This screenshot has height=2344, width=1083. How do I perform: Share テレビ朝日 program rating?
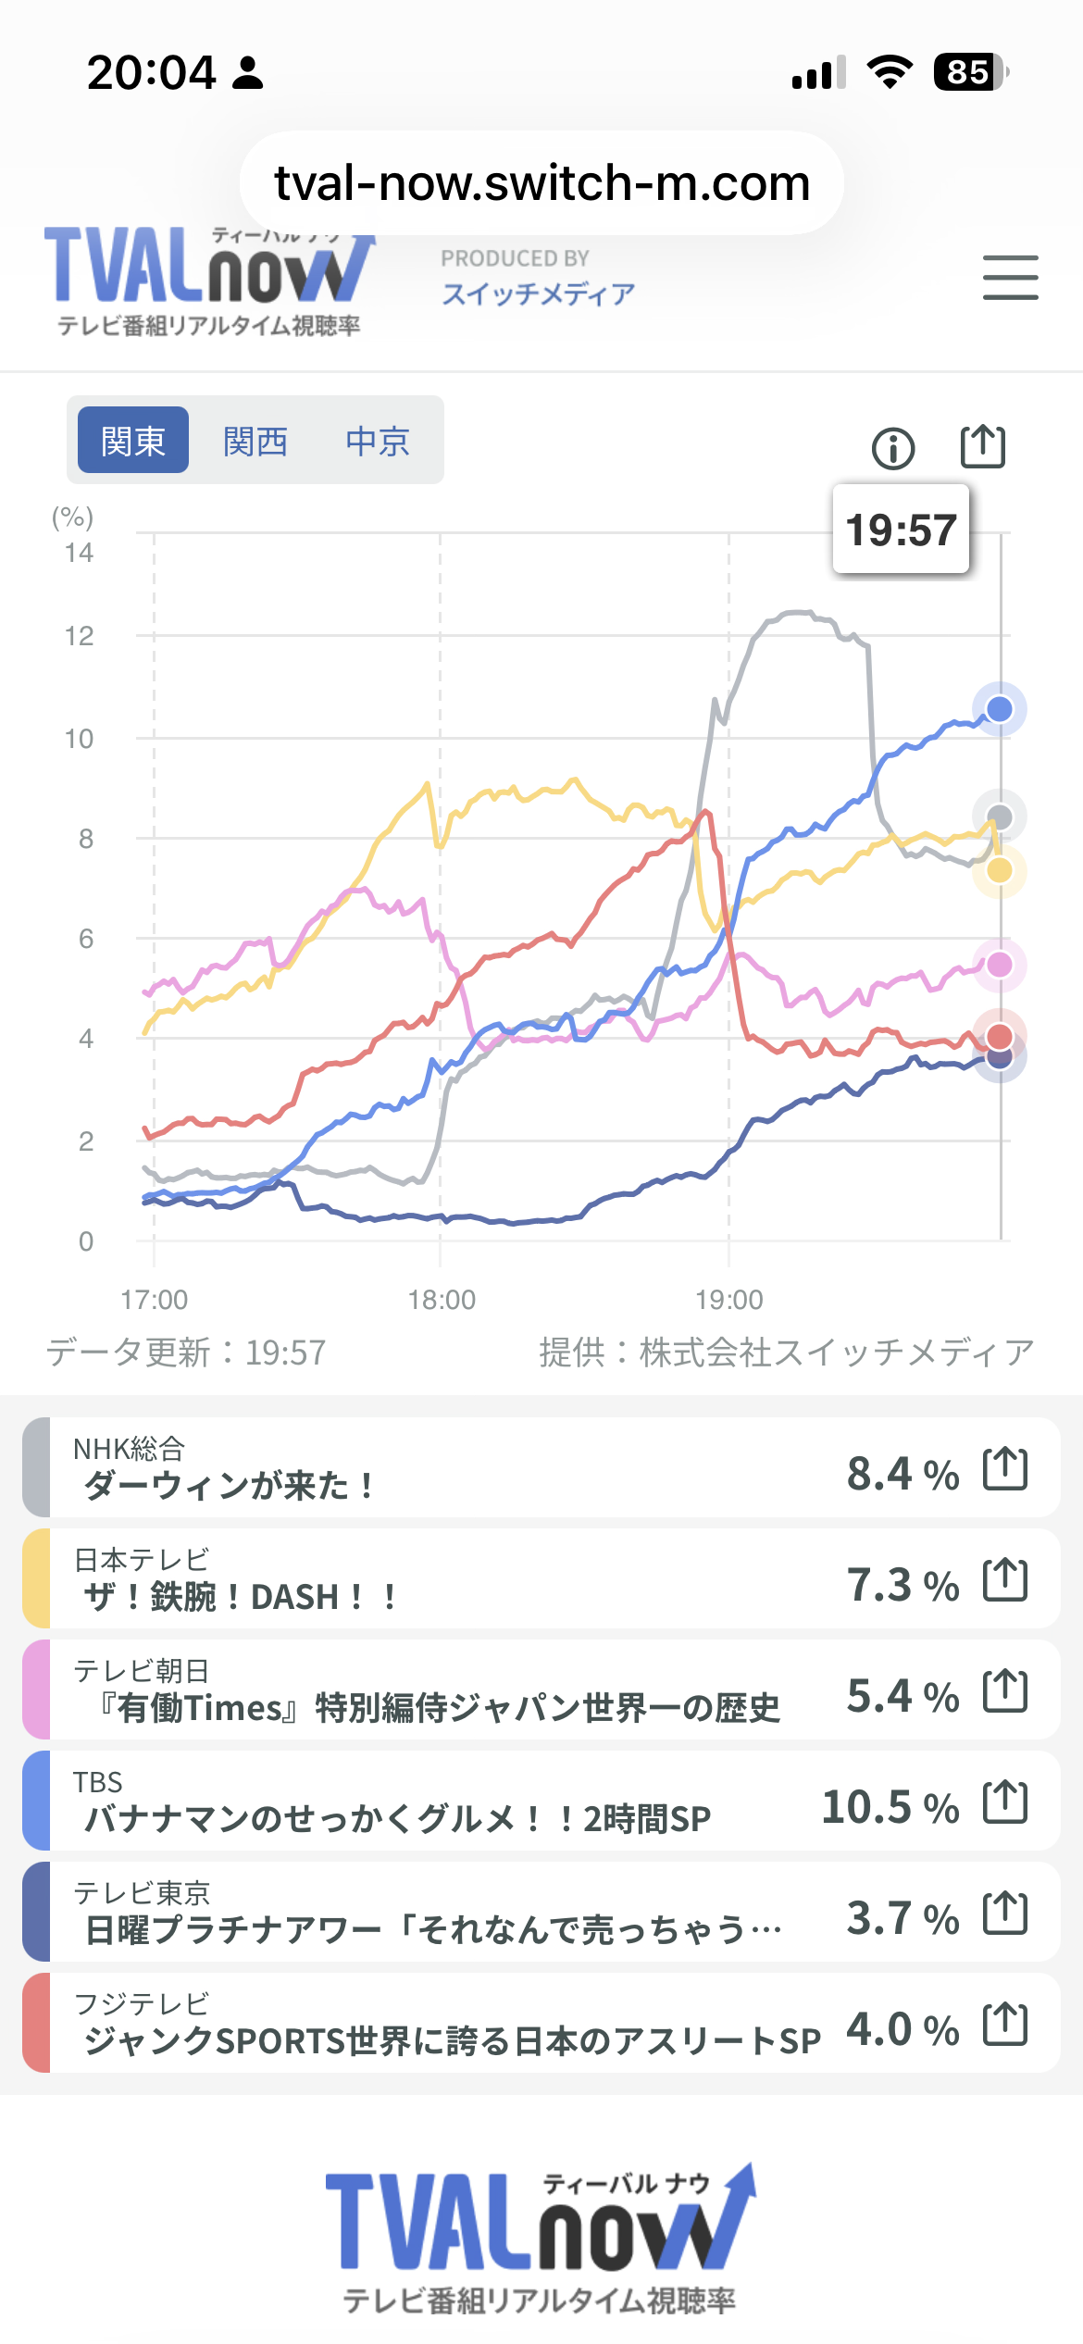[x=1005, y=1690]
